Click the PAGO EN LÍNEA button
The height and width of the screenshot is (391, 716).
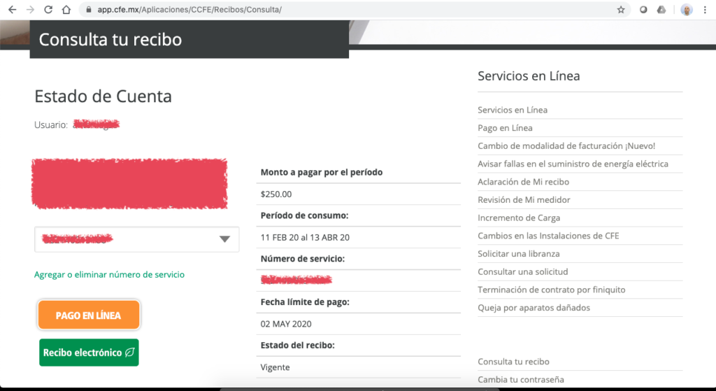[89, 315]
